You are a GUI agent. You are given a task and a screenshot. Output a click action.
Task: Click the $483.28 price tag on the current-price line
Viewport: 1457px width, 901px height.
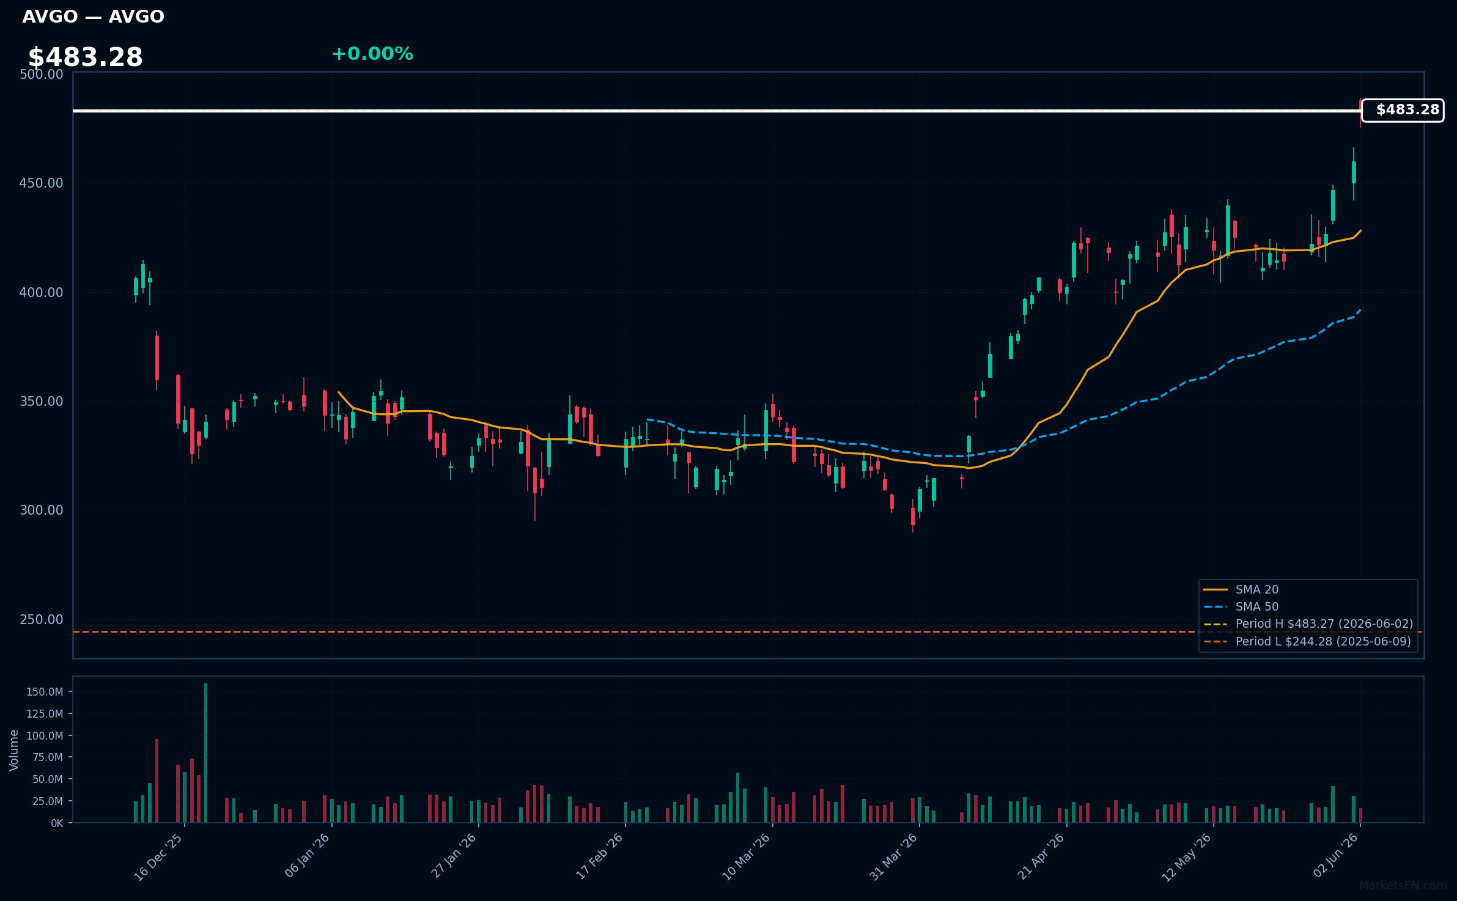[x=1403, y=110]
